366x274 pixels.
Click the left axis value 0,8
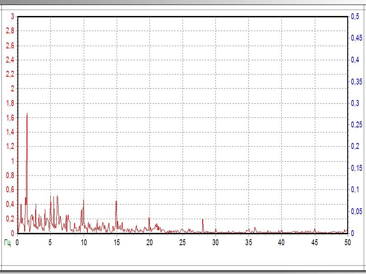pos(10,175)
